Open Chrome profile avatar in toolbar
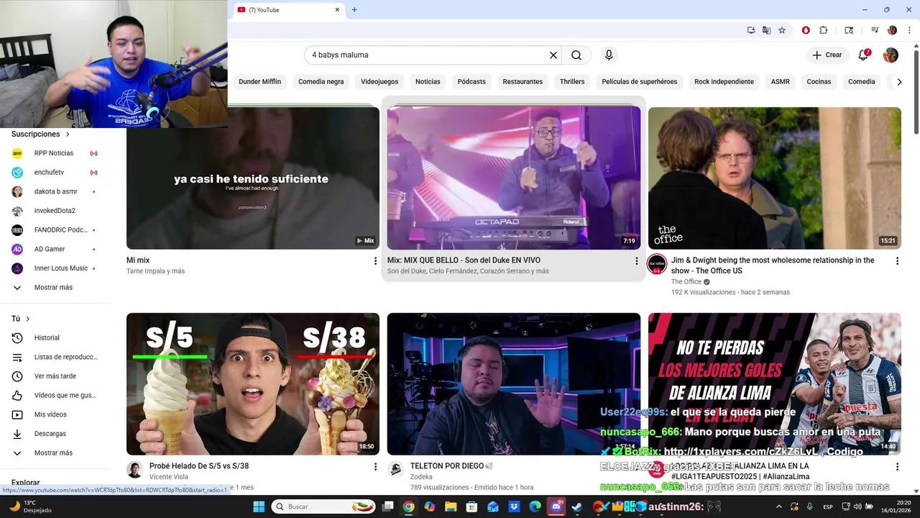This screenshot has width=920, height=518. pos(892,30)
